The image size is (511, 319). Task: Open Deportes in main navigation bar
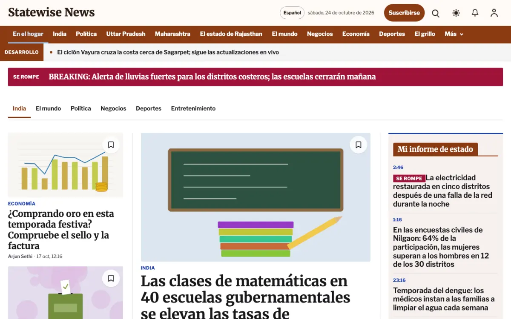tap(392, 34)
